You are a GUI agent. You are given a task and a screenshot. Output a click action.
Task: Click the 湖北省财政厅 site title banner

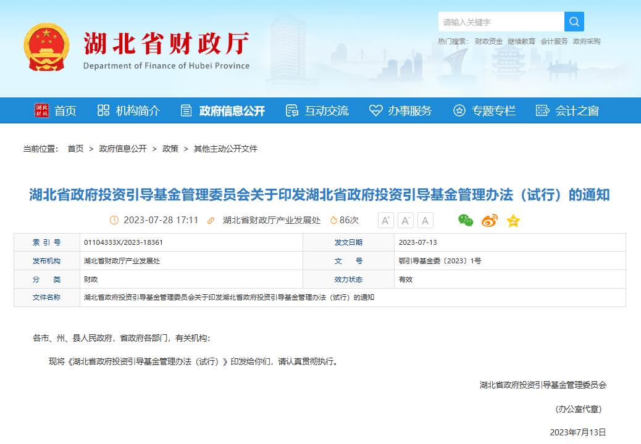click(166, 51)
